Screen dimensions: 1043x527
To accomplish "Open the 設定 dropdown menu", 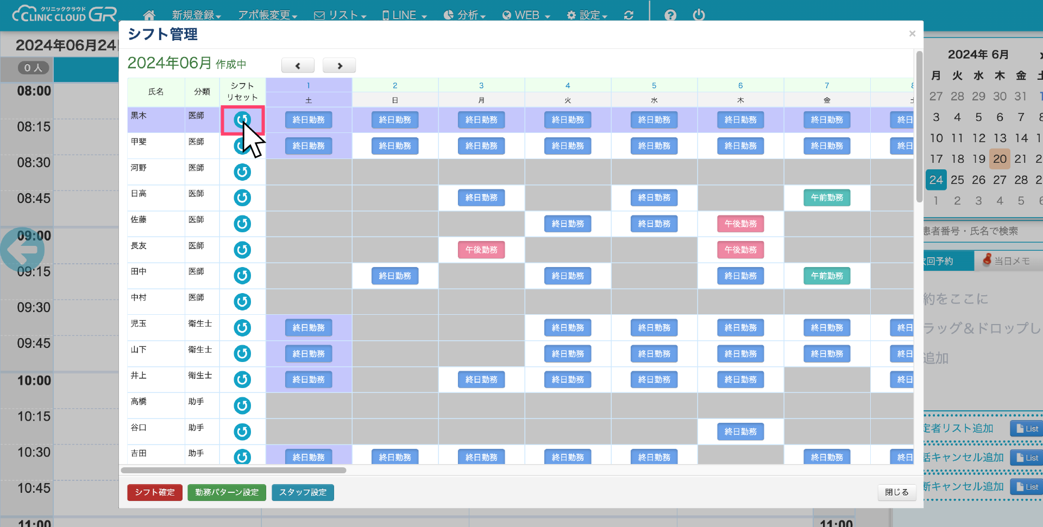I will 587,15.
